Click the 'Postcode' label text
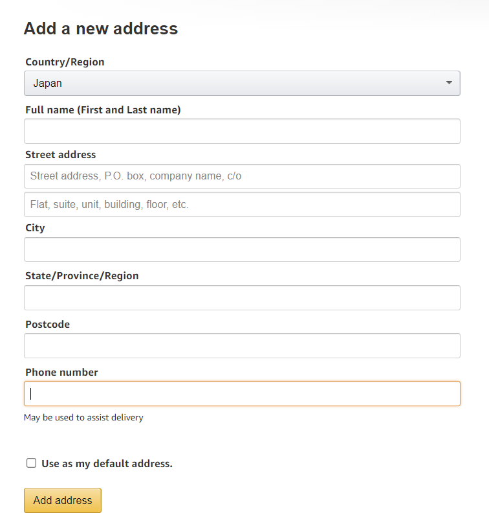This screenshot has height=528, width=489. 47,325
